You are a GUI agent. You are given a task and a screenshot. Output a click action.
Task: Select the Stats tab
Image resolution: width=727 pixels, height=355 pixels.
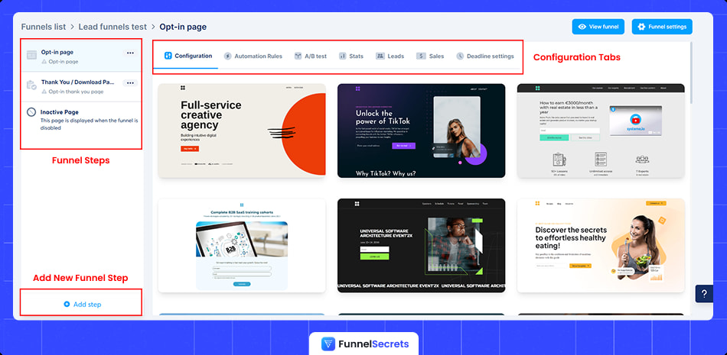click(351, 56)
